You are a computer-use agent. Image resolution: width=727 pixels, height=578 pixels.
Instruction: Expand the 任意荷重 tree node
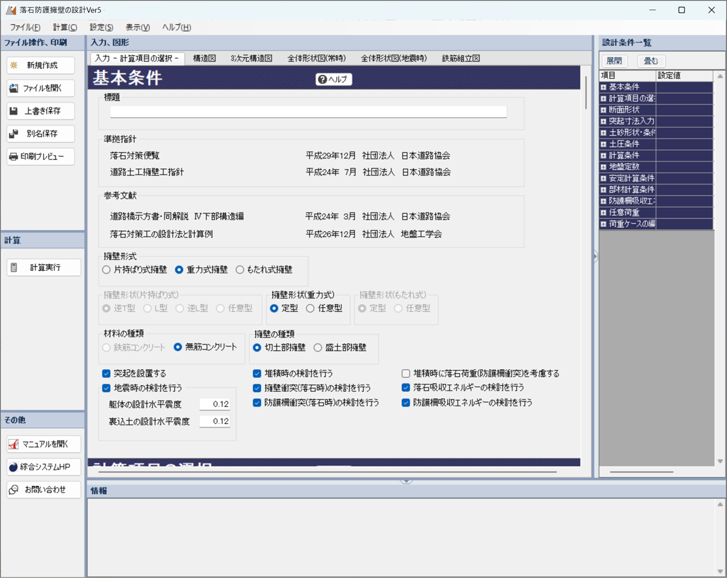(603, 212)
